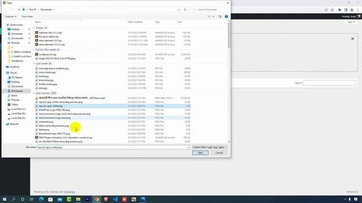Collapse the Last week group
This screenshot has height=203, width=362.
[x=34, y=64]
